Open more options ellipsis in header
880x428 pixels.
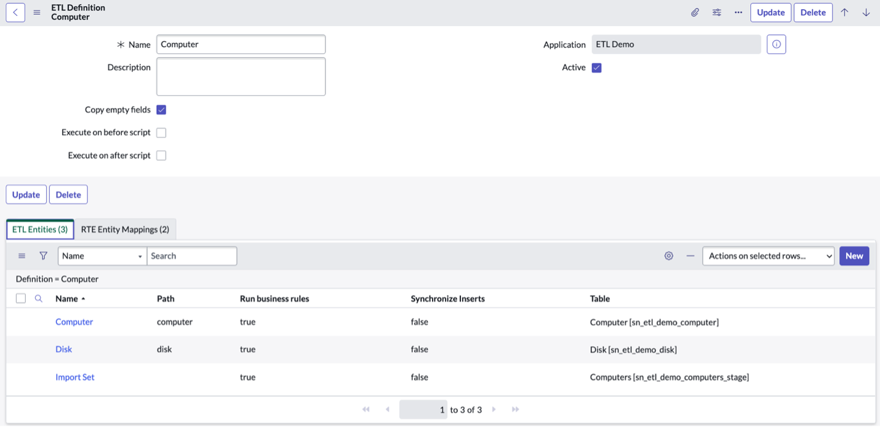pyautogui.click(x=738, y=12)
